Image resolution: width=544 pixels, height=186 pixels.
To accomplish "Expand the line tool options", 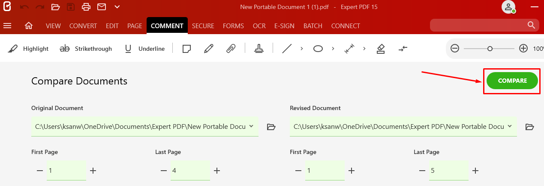I will (x=302, y=49).
